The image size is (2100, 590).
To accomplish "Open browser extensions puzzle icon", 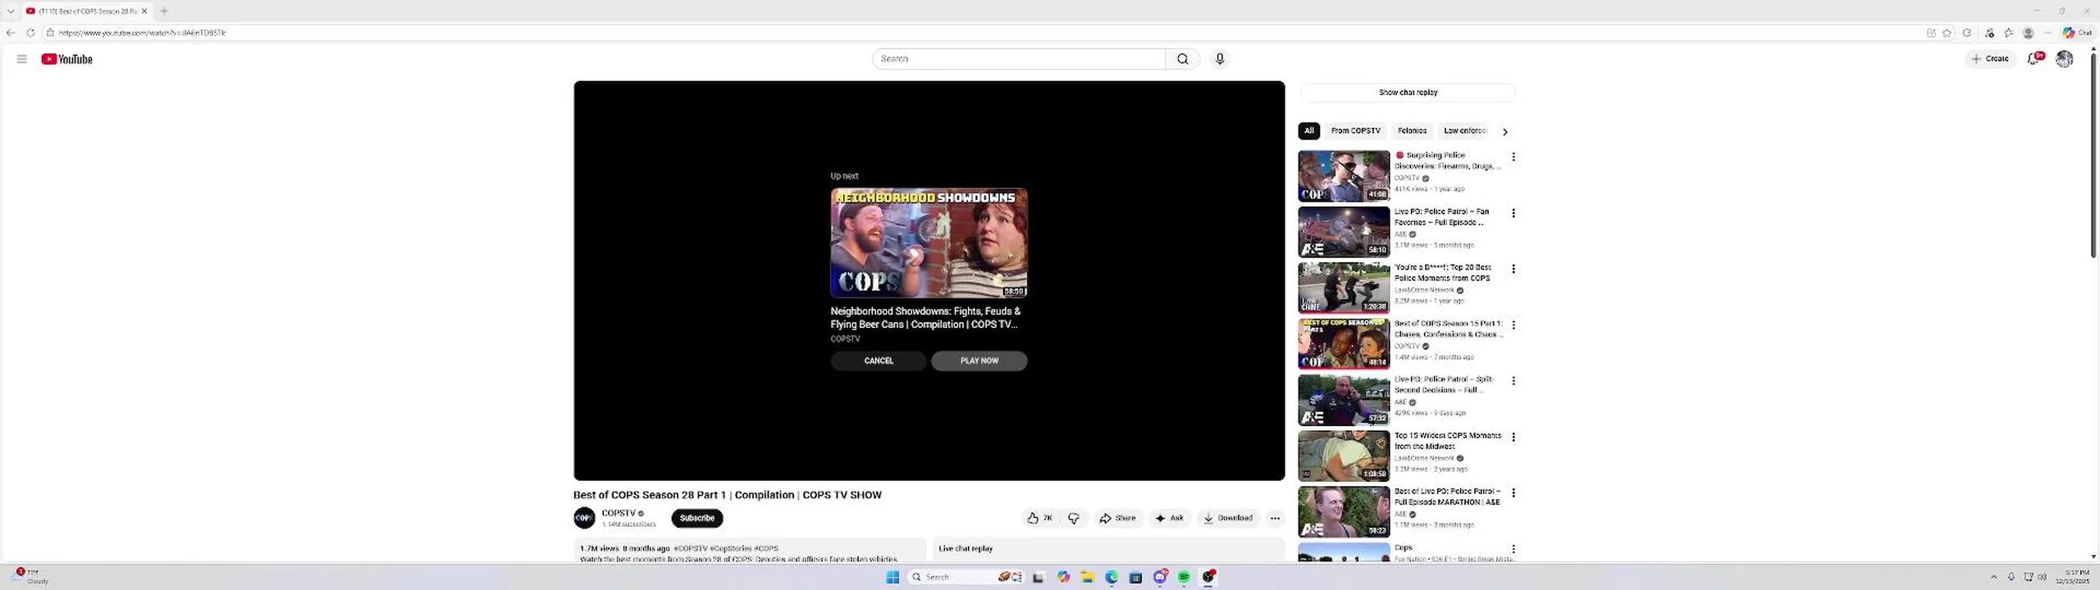I will (x=1966, y=33).
